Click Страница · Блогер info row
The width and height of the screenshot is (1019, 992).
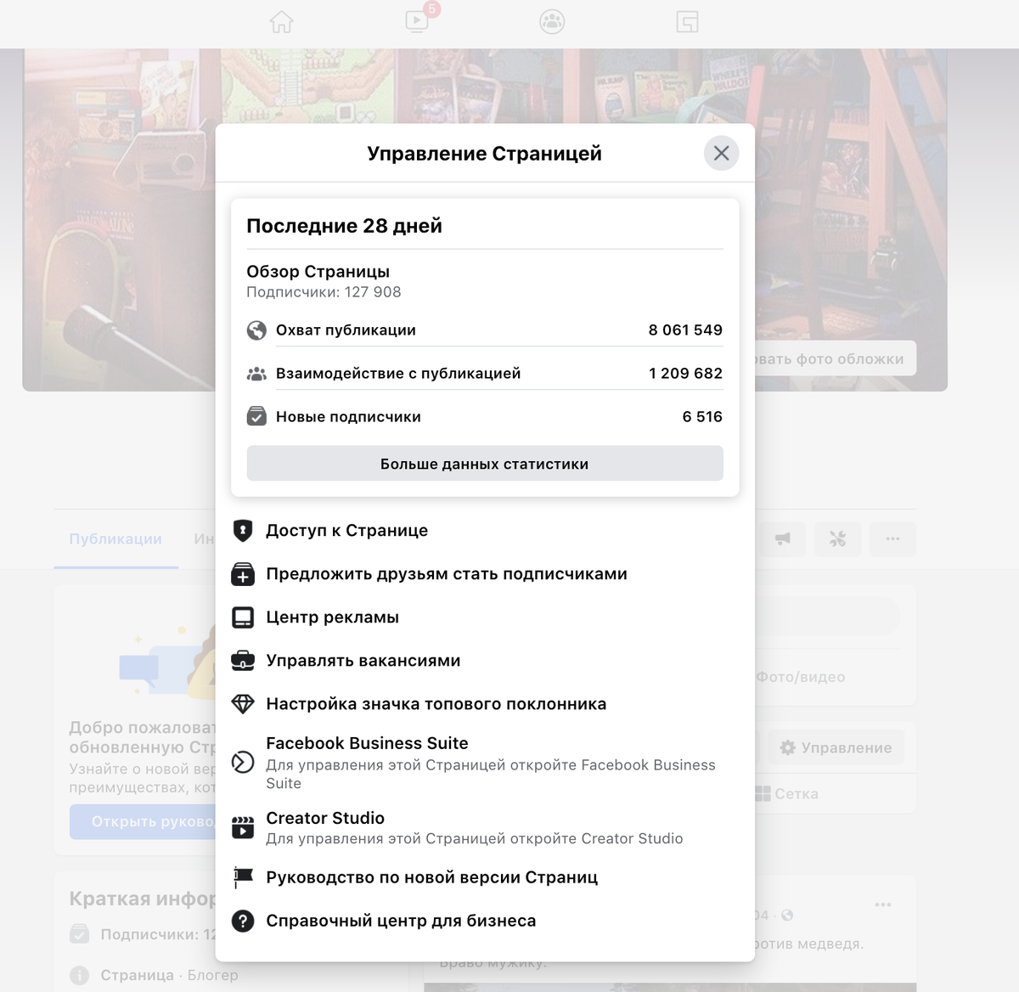click(154, 975)
